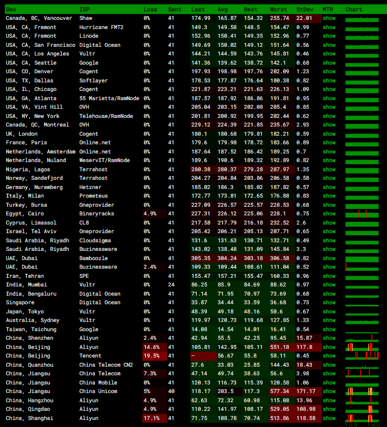Image resolution: width=387 pixels, height=427 pixels.
Task: Click the 14.6% loss cell
Action: point(155,347)
